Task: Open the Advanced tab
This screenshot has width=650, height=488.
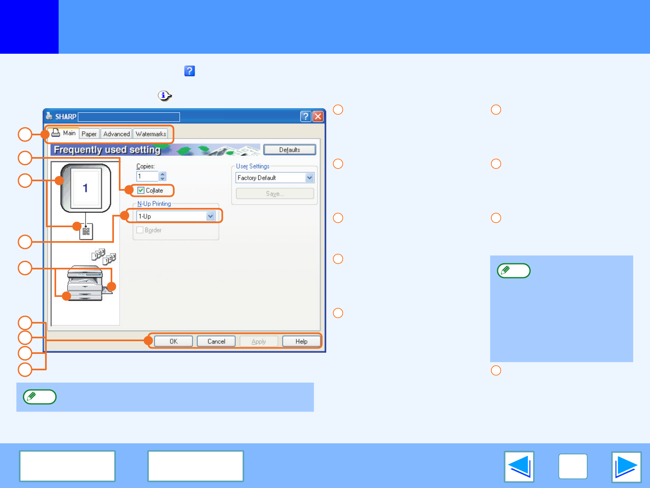Action: [x=116, y=134]
